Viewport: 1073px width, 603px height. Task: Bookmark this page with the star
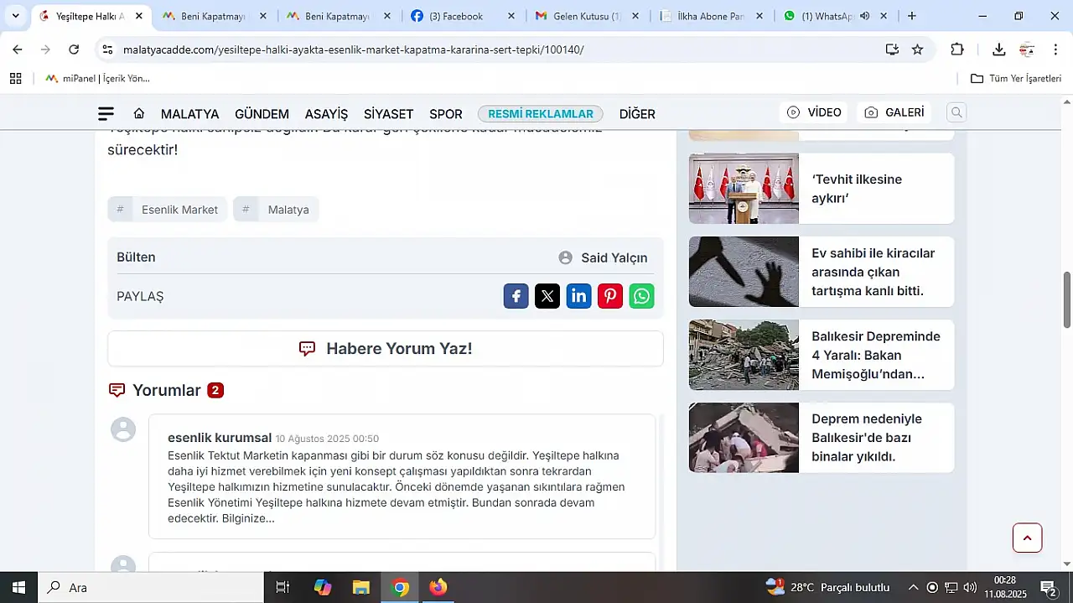click(918, 49)
